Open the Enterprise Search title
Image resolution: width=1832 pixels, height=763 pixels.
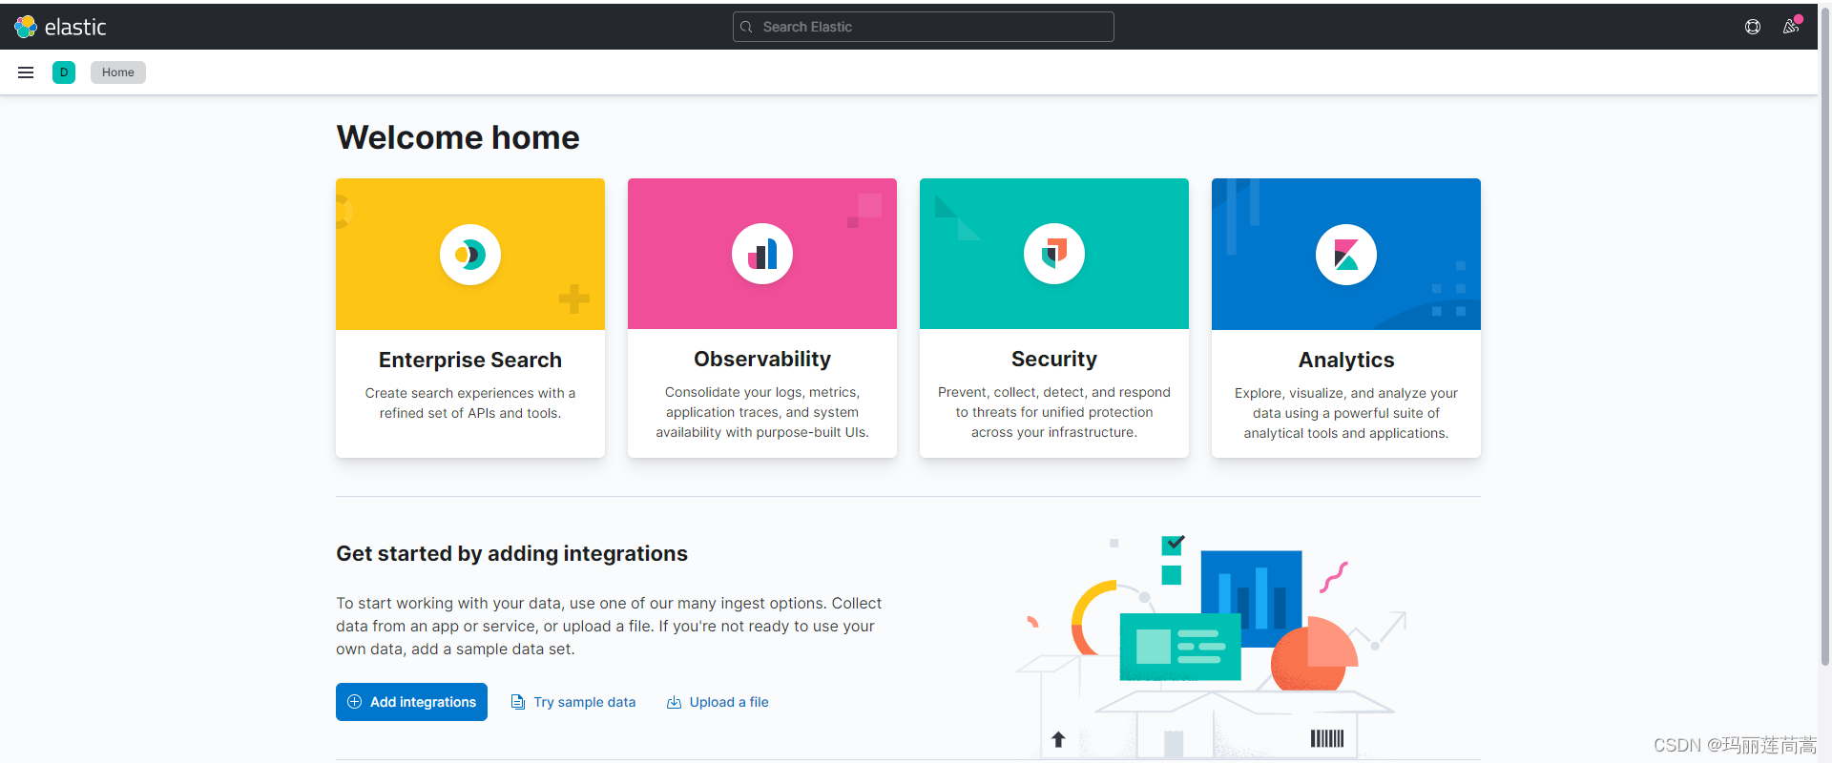(470, 360)
